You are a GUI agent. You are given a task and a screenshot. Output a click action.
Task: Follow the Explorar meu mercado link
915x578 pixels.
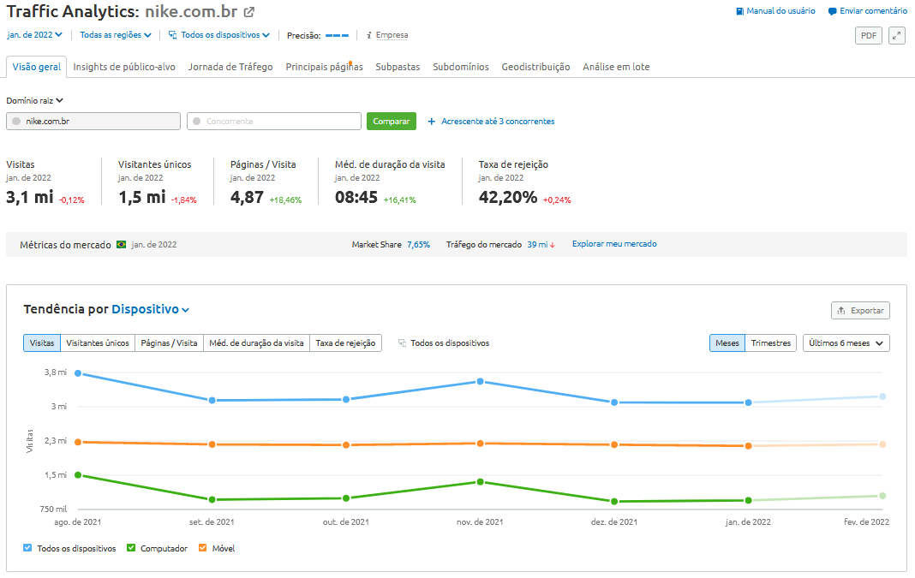pyautogui.click(x=614, y=244)
